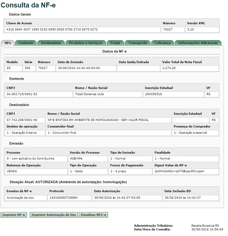Viewport: 228px width, 236px height.
Task: Click the Tipo de Emissão value 1 - Normal
Action: click(130, 159)
